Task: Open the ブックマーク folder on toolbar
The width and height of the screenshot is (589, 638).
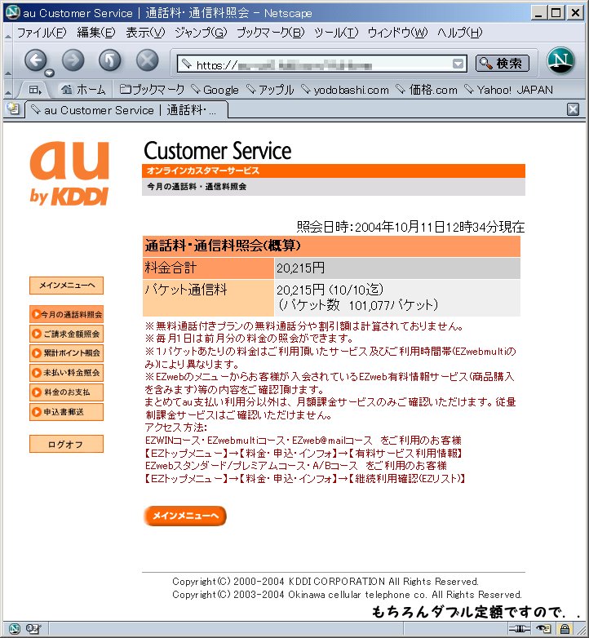Action: click(x=152, y=90)
